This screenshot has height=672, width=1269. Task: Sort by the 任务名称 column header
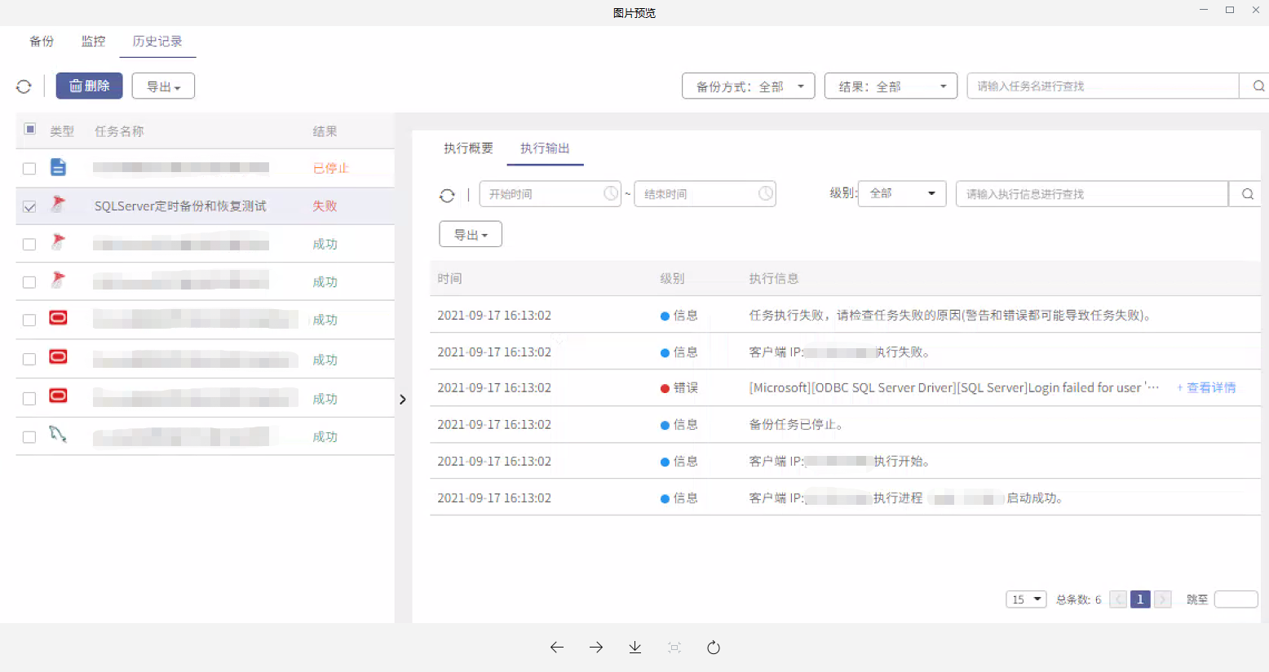(119, 130)
